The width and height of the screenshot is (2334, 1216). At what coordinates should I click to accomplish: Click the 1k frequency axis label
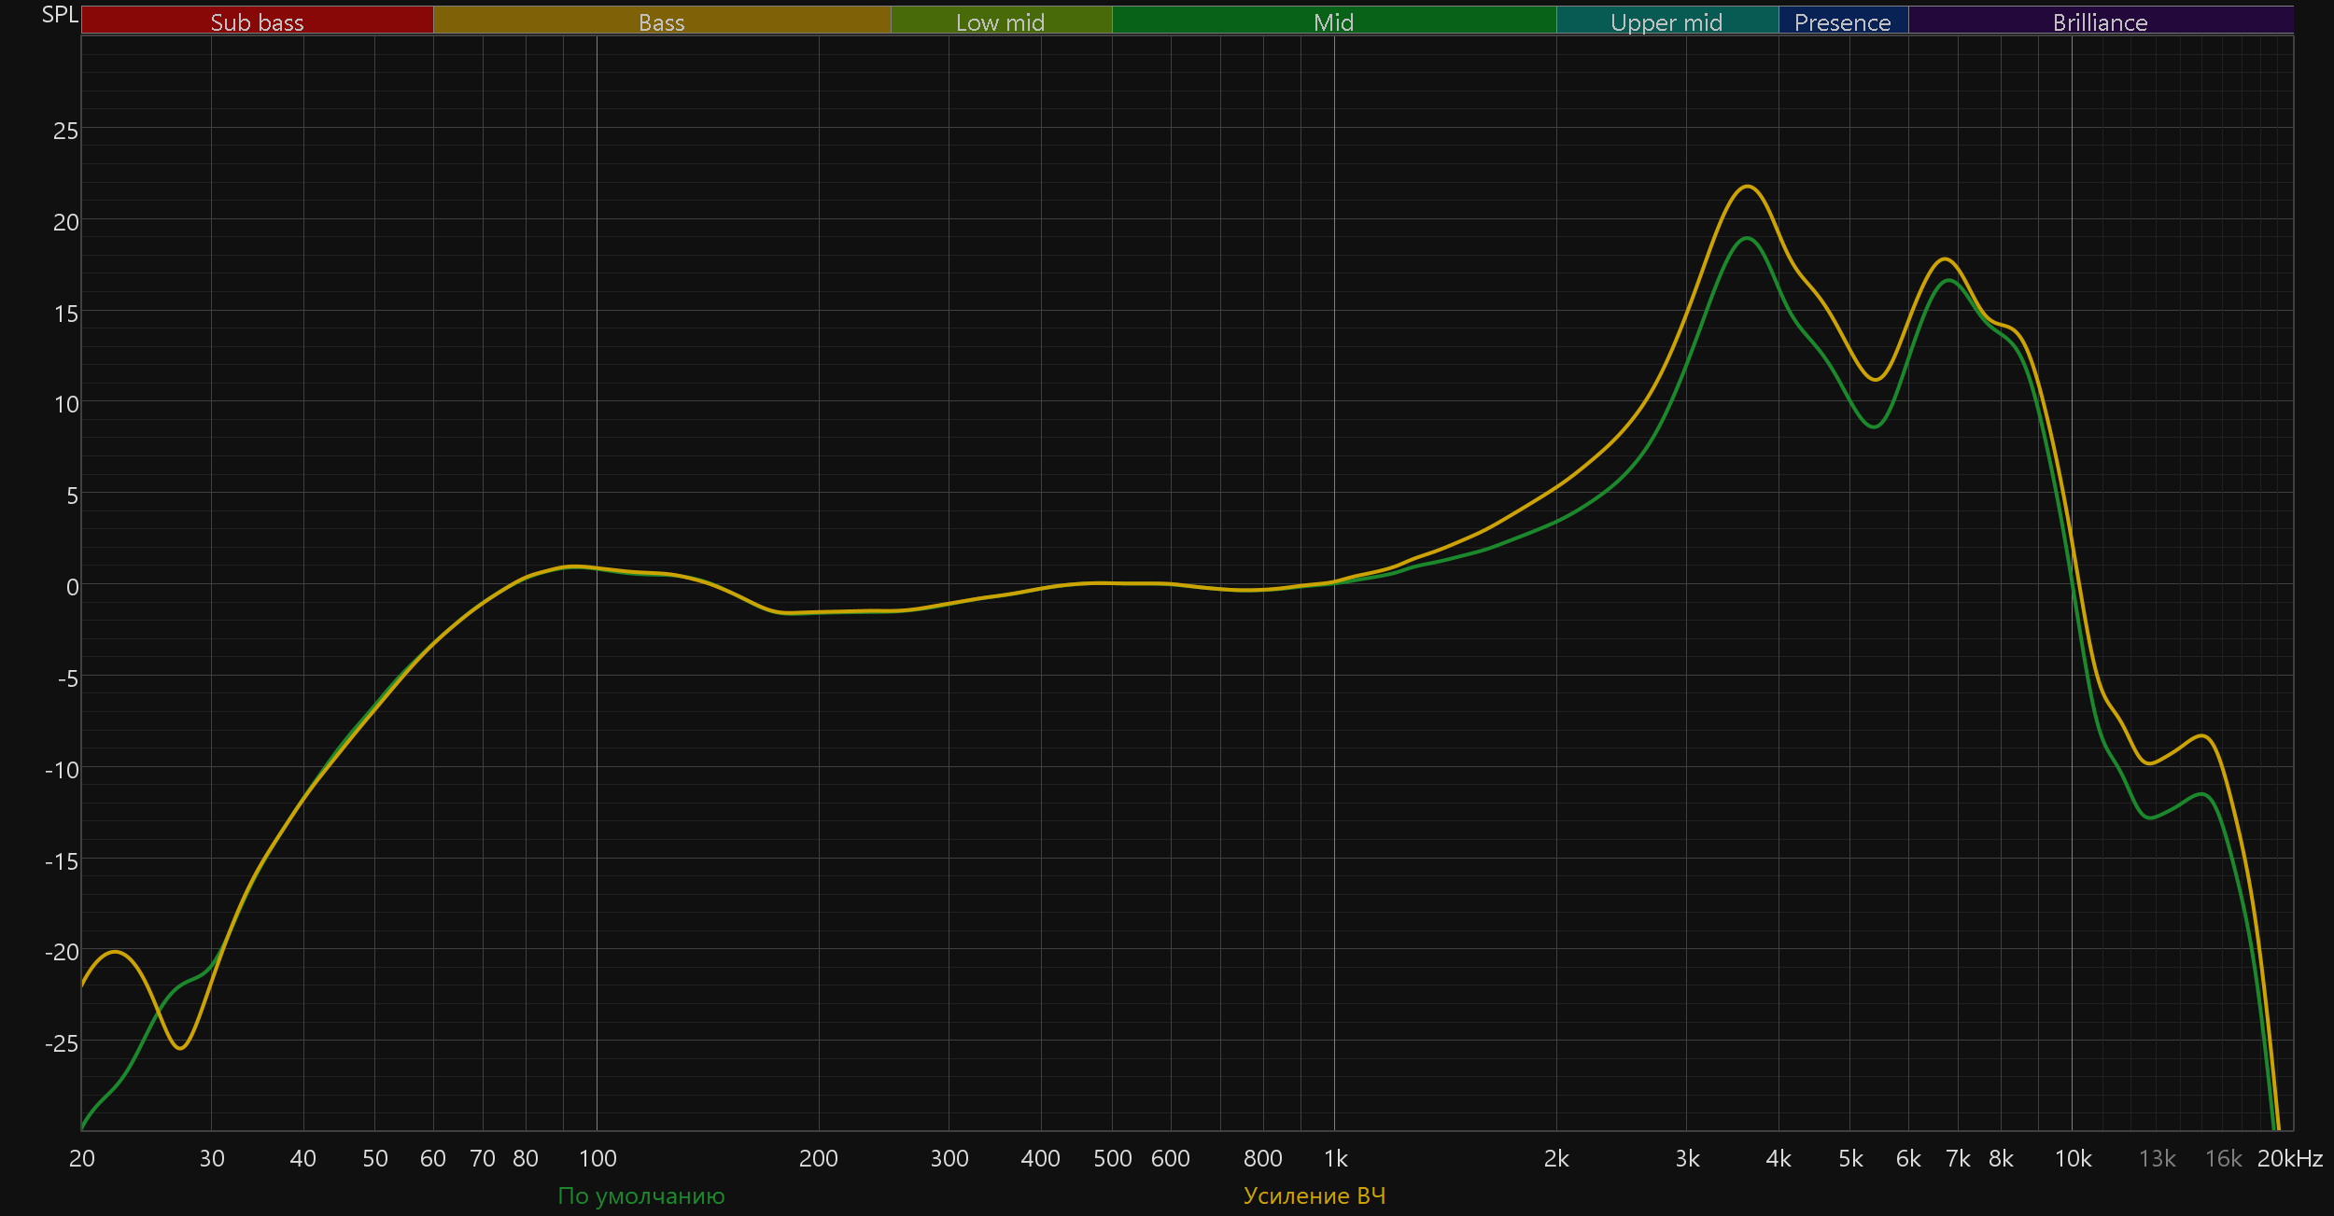[1335, 1158]
